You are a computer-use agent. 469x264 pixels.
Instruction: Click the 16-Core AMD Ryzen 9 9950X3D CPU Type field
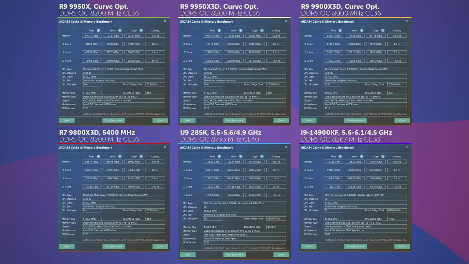click(x=244, y=69)
